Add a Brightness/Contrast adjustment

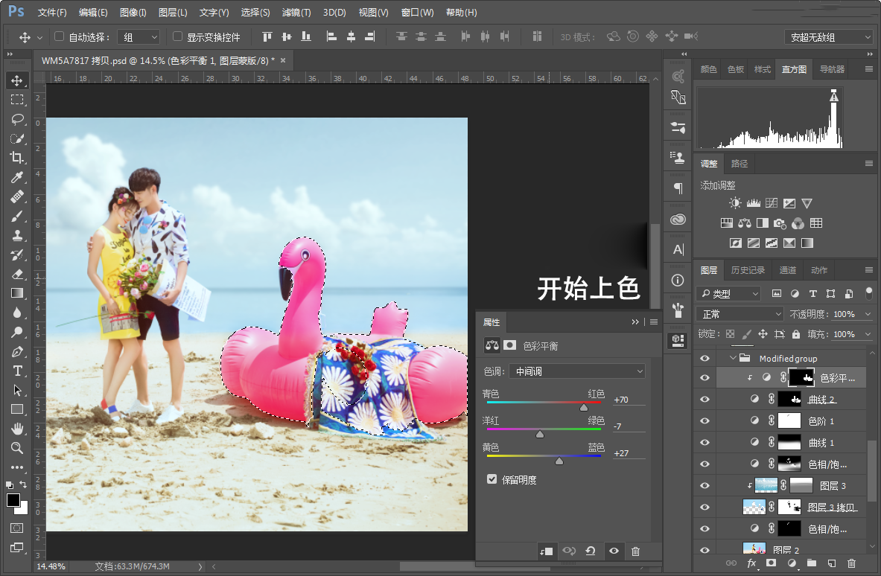pos(735,203)
